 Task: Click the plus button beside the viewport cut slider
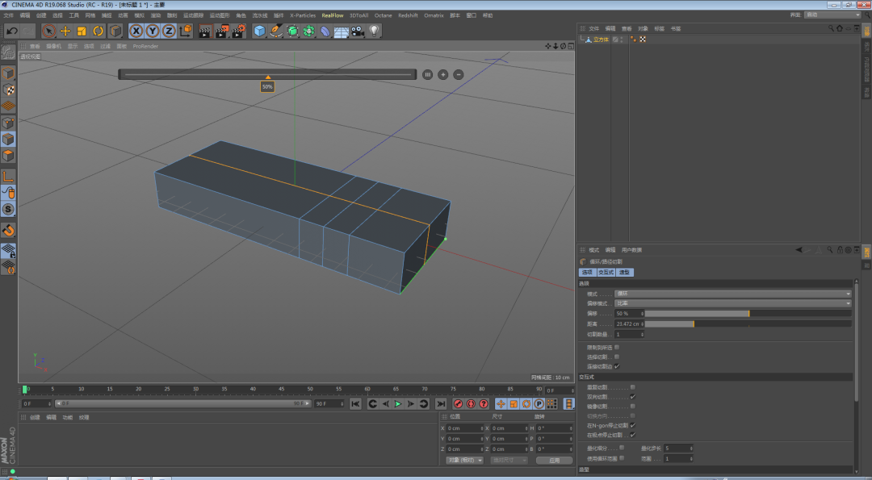click(442, 74)
